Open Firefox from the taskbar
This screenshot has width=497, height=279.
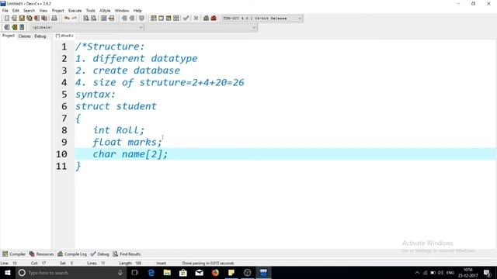click(x=215, y=273)
